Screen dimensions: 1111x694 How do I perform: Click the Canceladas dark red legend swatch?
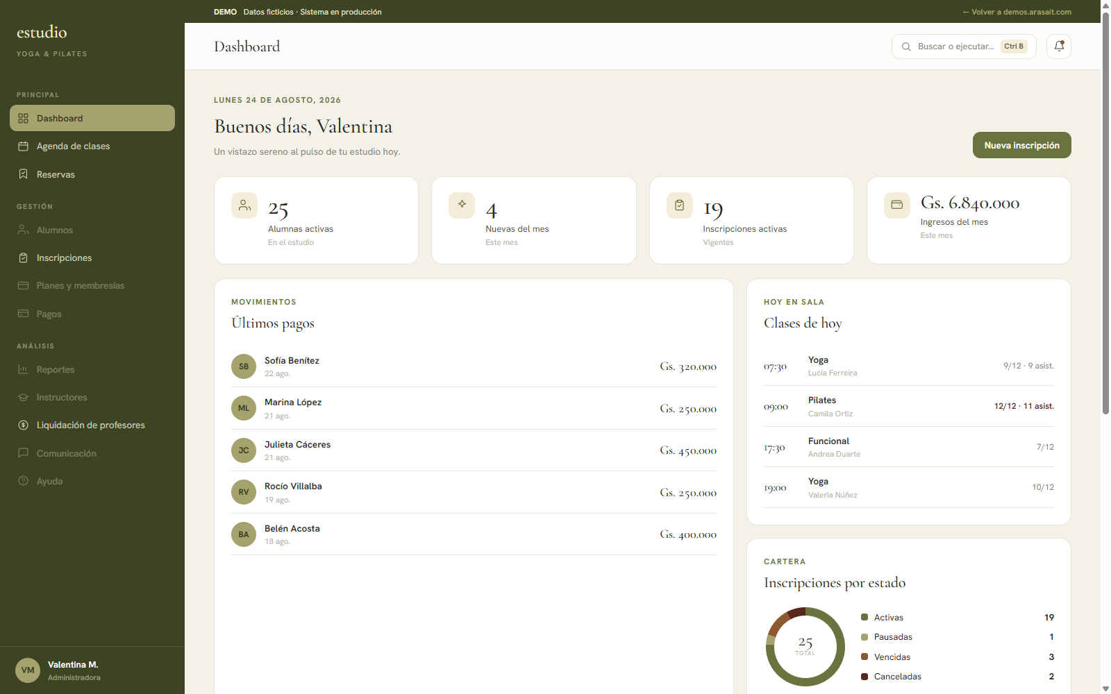[864, 677]
